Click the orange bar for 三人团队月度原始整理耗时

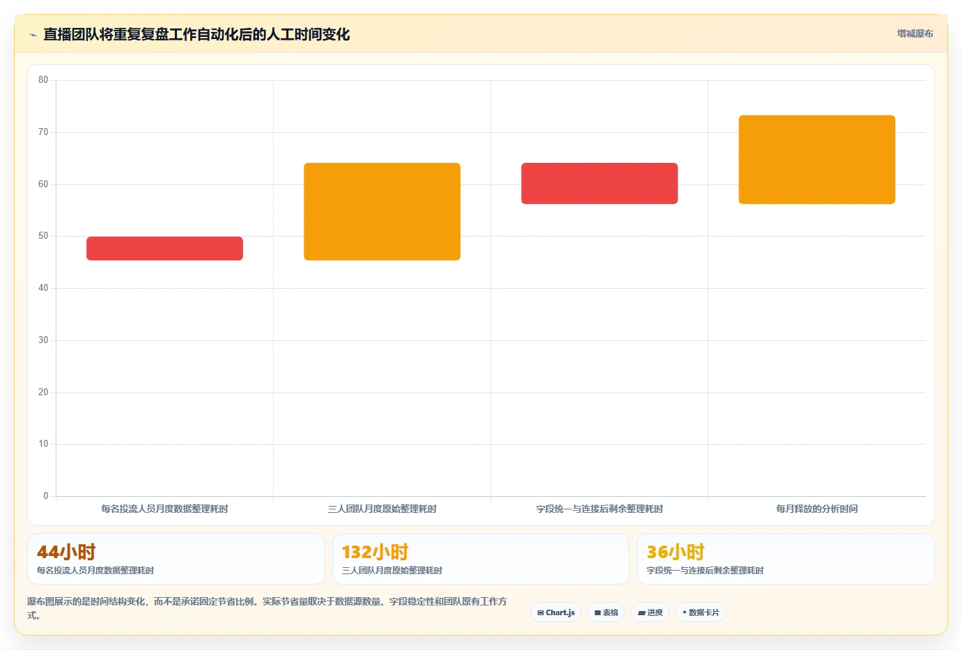pyautogui.click(x=382, y=212)
